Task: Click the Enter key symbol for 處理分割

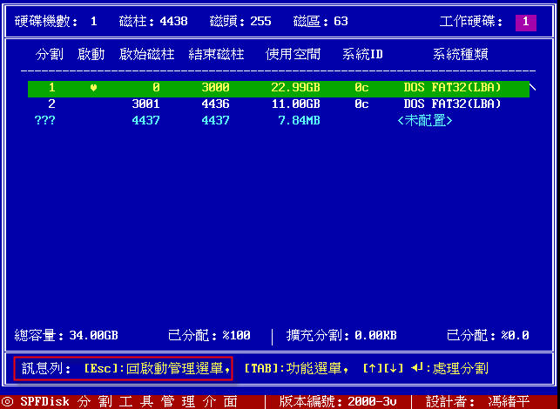Action: tap(417, 367)
